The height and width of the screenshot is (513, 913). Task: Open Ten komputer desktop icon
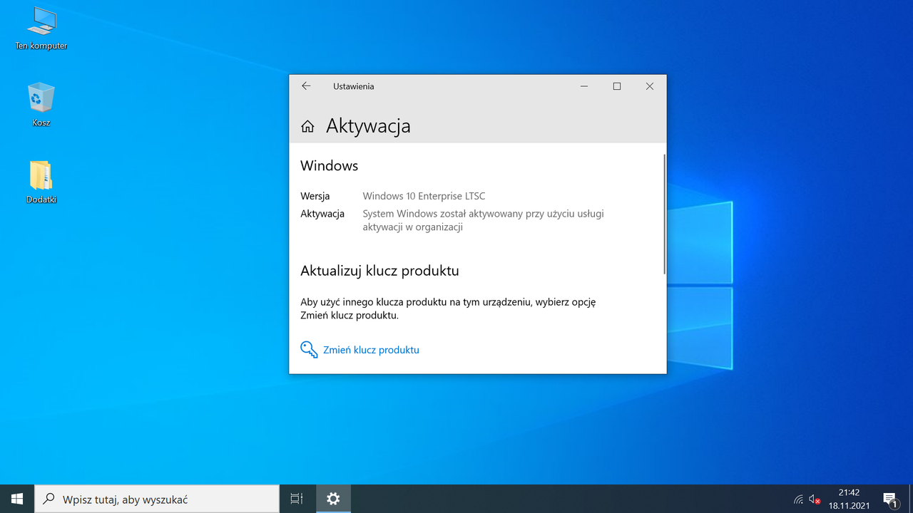(41, 29)
